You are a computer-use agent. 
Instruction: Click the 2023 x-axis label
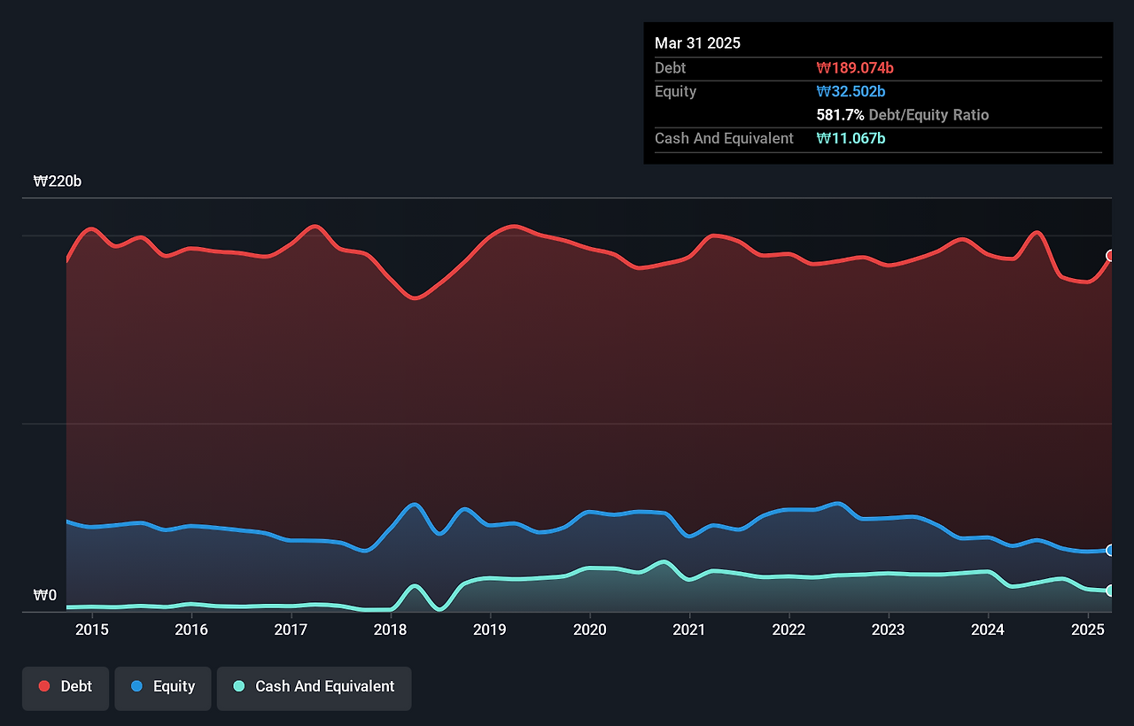coord(889,629)
